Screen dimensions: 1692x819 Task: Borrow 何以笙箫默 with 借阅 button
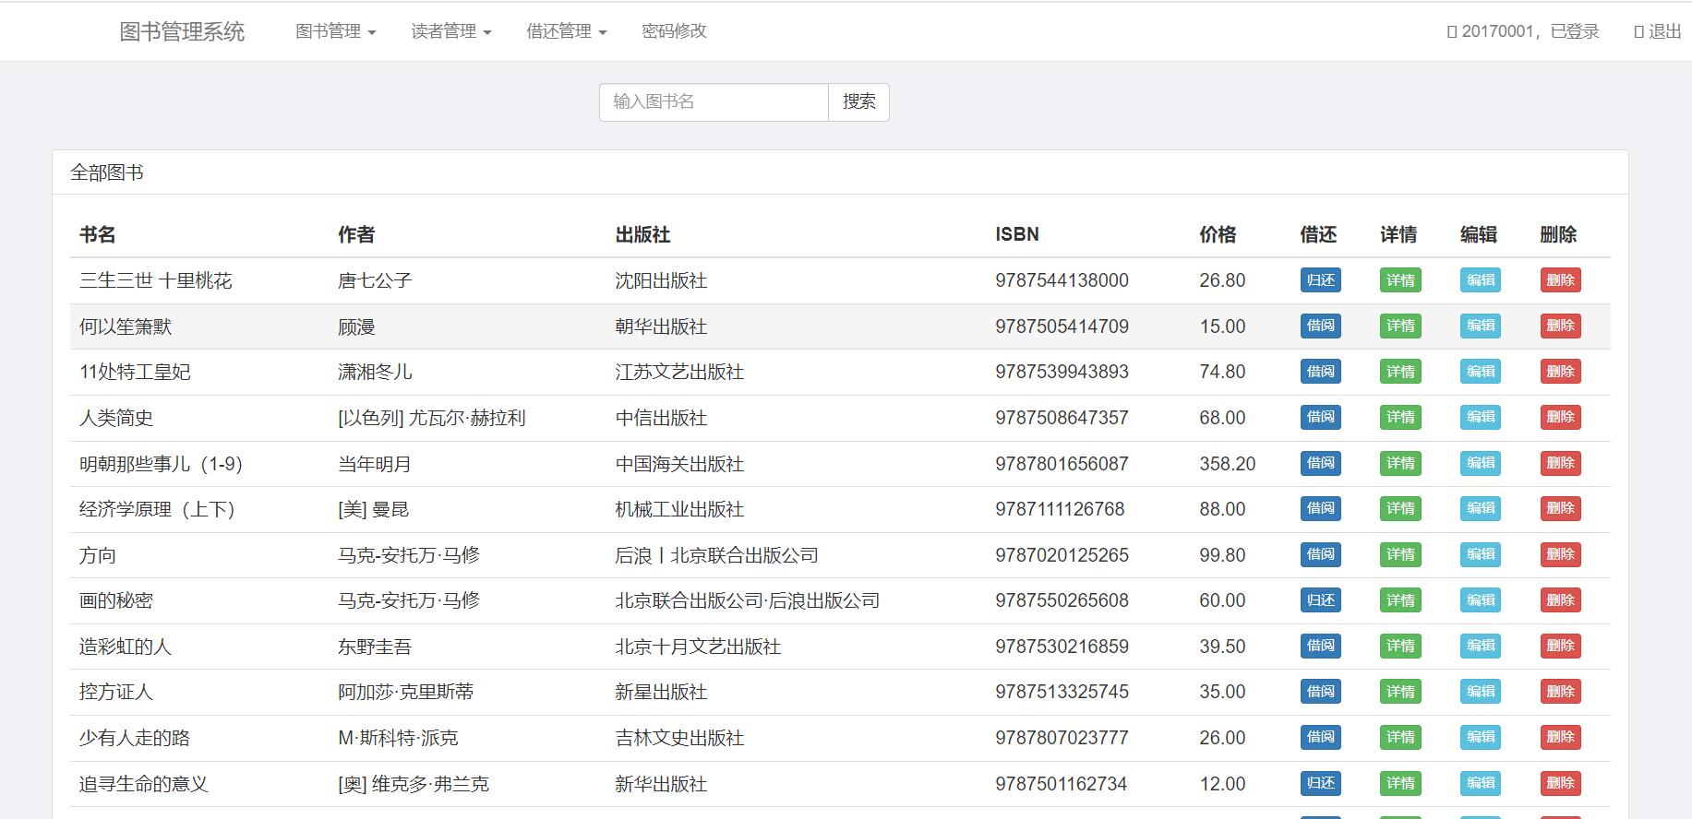[x=1320, y=326]
